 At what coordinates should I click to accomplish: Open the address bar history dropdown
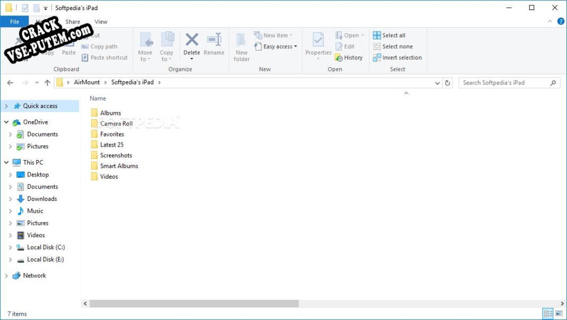pos(437,83)
